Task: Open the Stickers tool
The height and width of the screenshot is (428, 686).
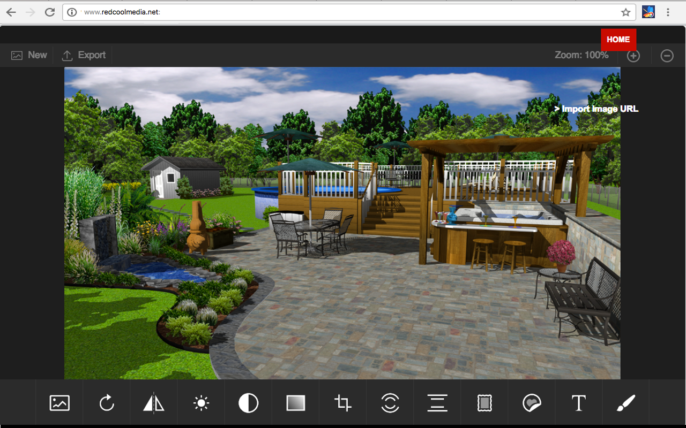Action: (532, 403)
